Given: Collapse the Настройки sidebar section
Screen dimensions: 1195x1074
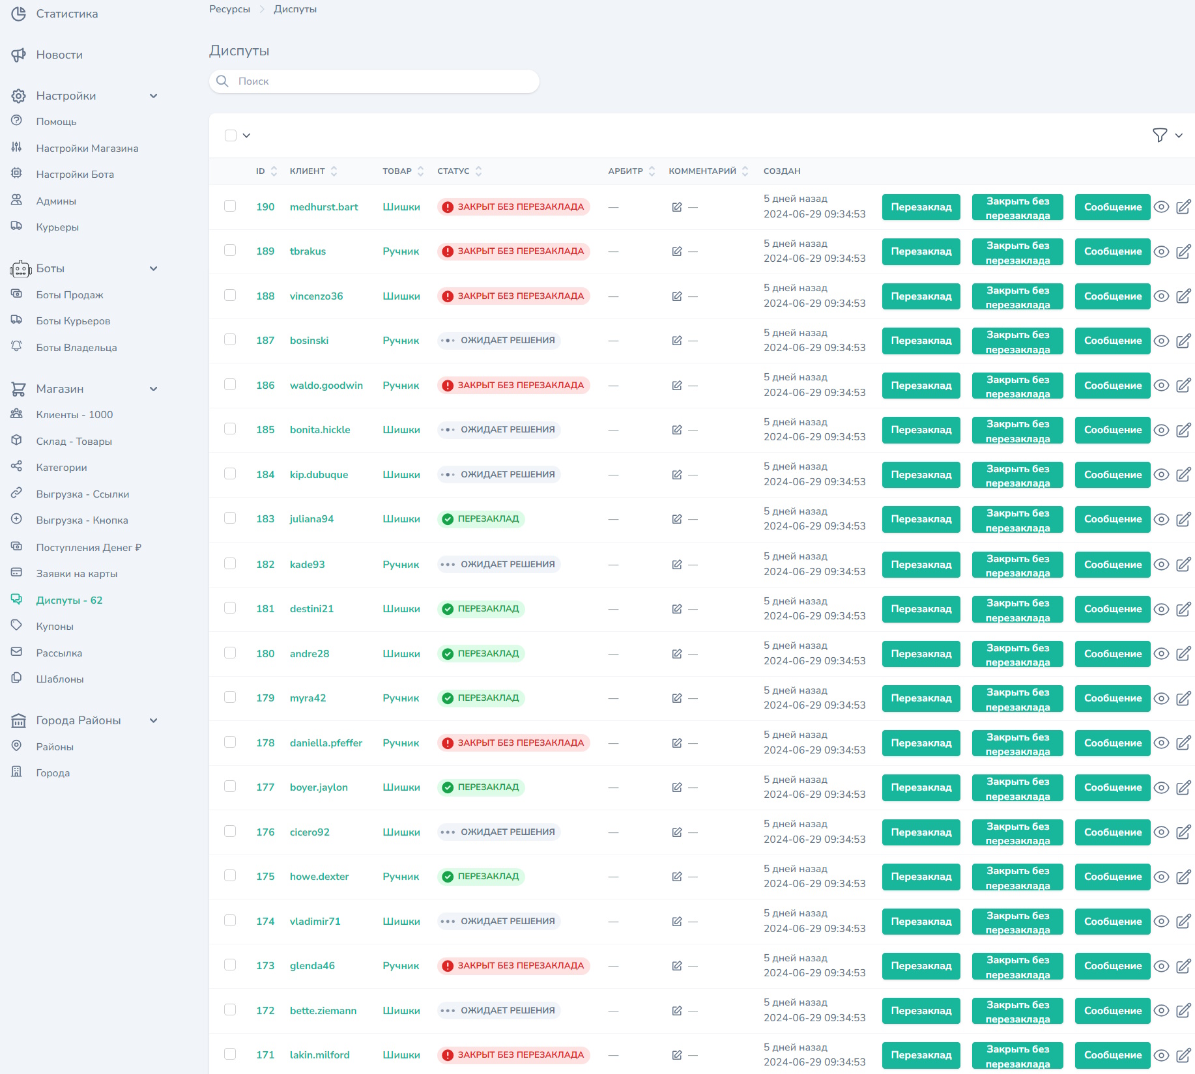Looking at the screenshot, I should point(154,96).
